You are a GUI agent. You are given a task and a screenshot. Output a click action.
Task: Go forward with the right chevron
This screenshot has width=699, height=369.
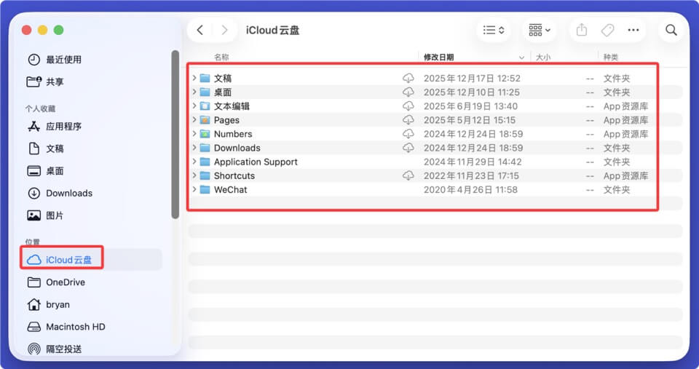224,30
